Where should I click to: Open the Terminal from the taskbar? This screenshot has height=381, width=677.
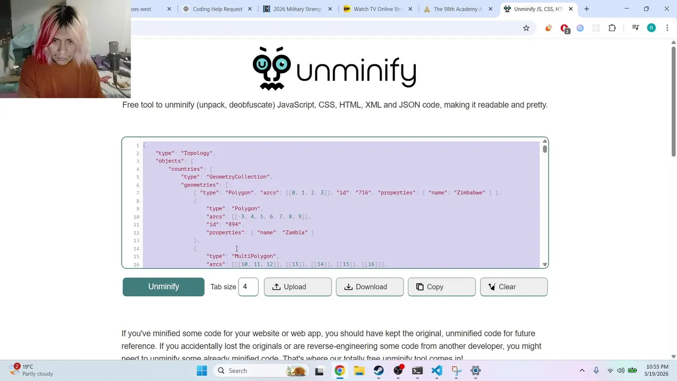coord(417,370)
